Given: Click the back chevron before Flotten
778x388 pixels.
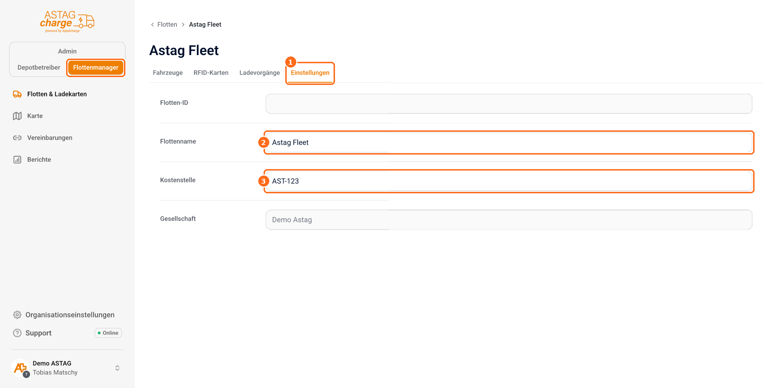Looking at the screenshot, I should point(152,25).
